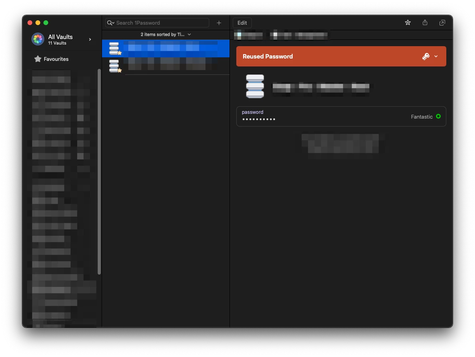The height and width of the screenshot is (357, 475).
Task: Click the password field label
Action: (253, 112)
